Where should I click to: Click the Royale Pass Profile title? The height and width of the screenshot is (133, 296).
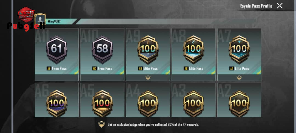[x=256, y=6]
